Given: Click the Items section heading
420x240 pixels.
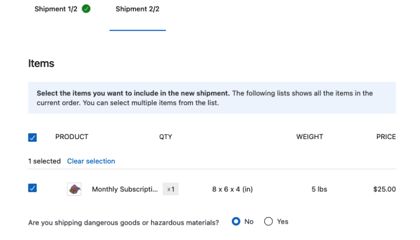Looking at the screenshot, I should (41, 63).
